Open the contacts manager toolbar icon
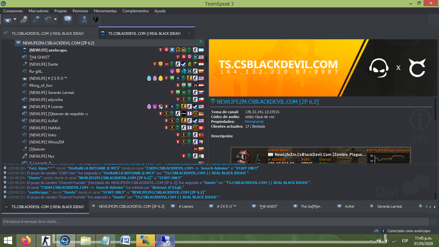Screen dimensions: 439x247 pyautogui.click(x=84, y=20)
